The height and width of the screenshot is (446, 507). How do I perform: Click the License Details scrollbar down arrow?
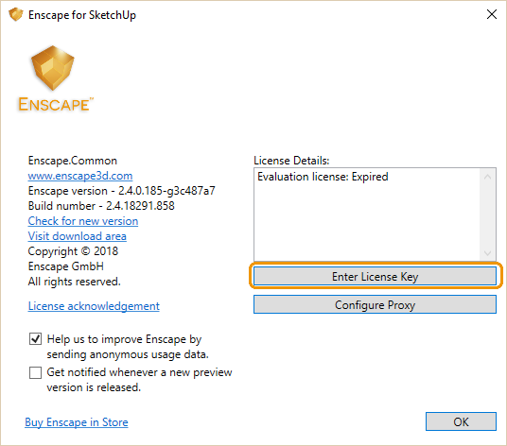pos(488,253)
